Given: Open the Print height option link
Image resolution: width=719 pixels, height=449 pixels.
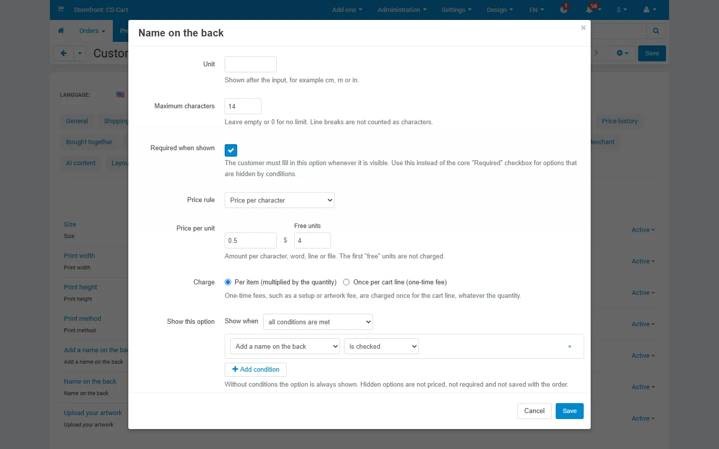Looking at the screenshot, I should coord(80,287).
